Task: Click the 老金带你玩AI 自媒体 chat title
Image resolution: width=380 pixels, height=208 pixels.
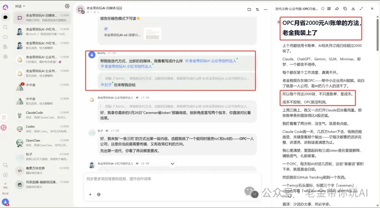Action: (x=104, y=8)
